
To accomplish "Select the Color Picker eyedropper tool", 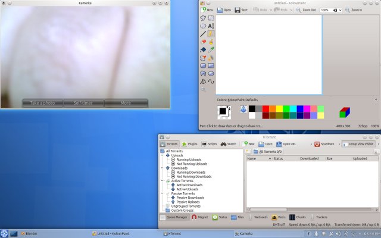I will click(x=211, y=50).
